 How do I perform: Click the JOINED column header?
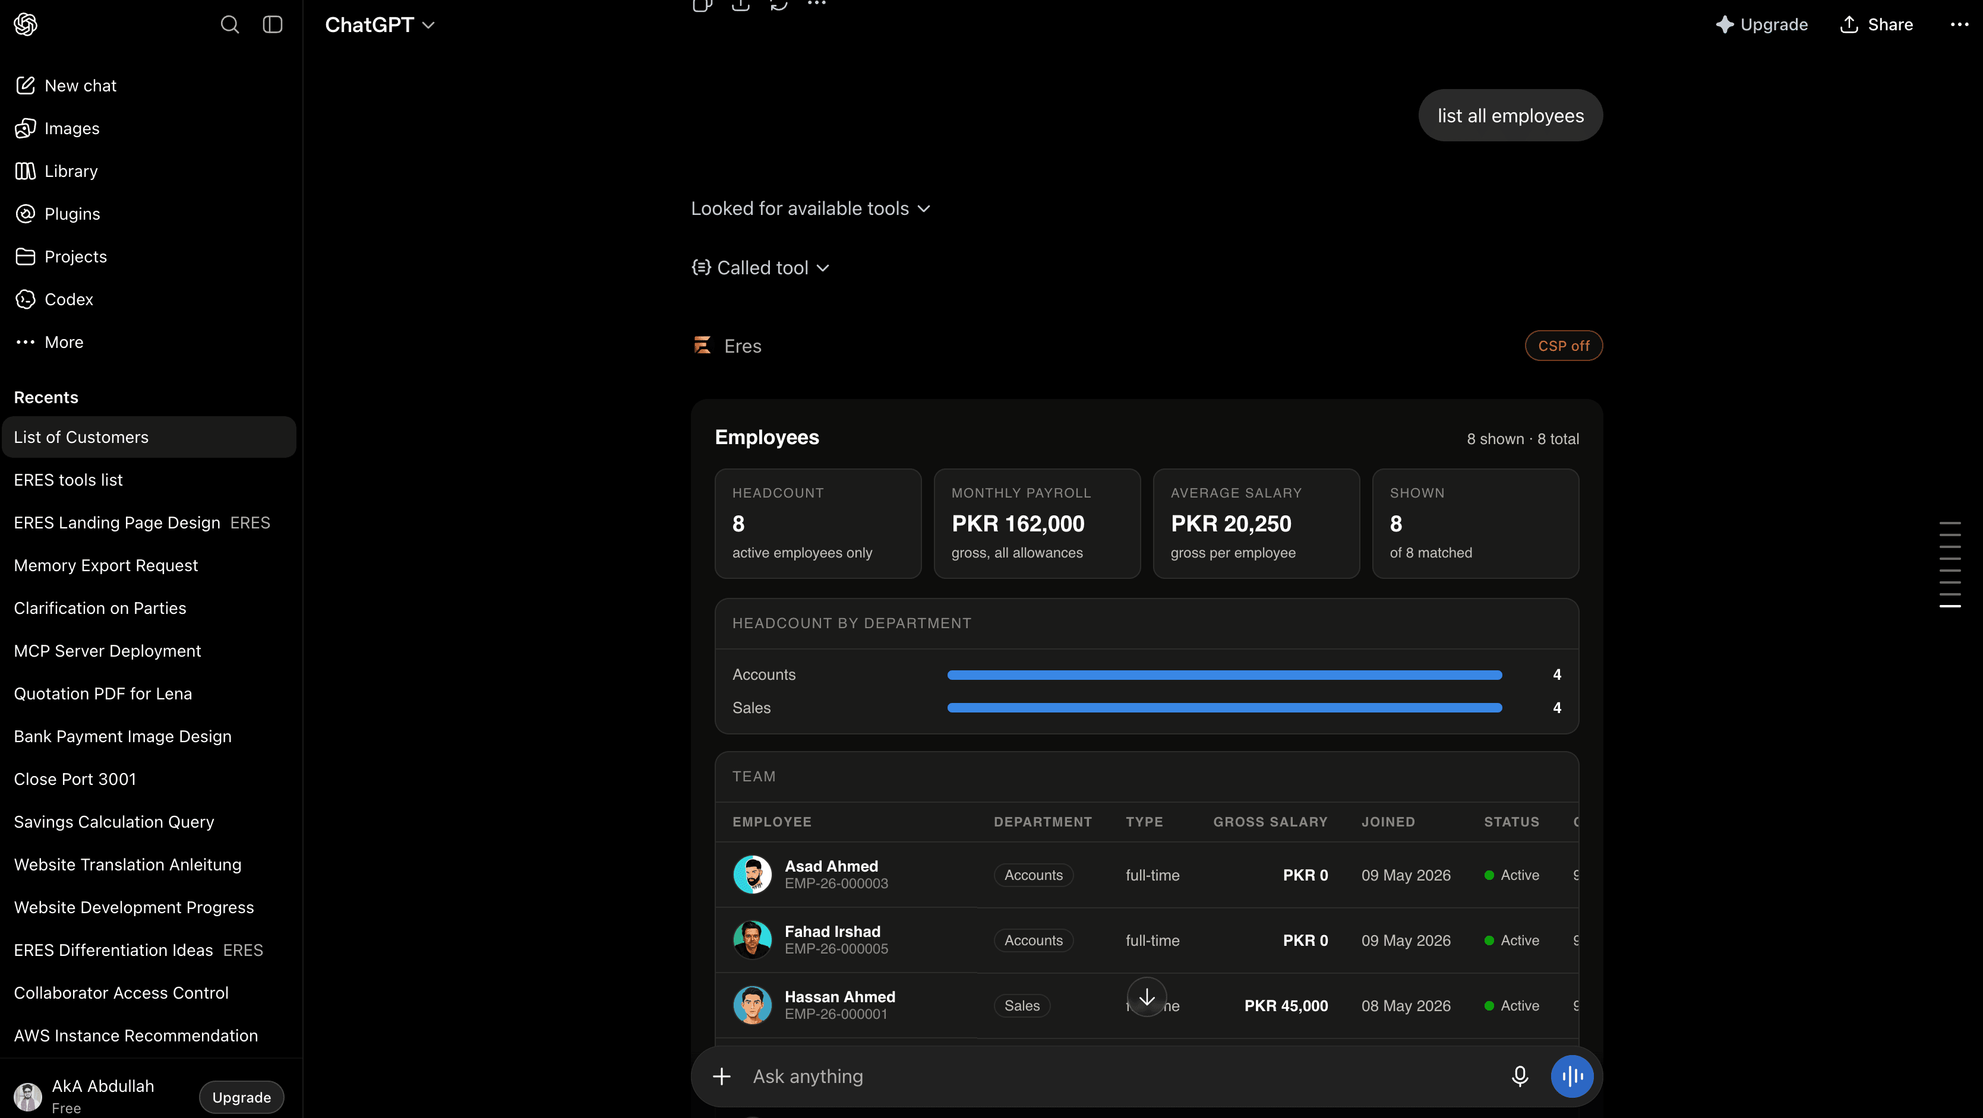(1388, 822)
